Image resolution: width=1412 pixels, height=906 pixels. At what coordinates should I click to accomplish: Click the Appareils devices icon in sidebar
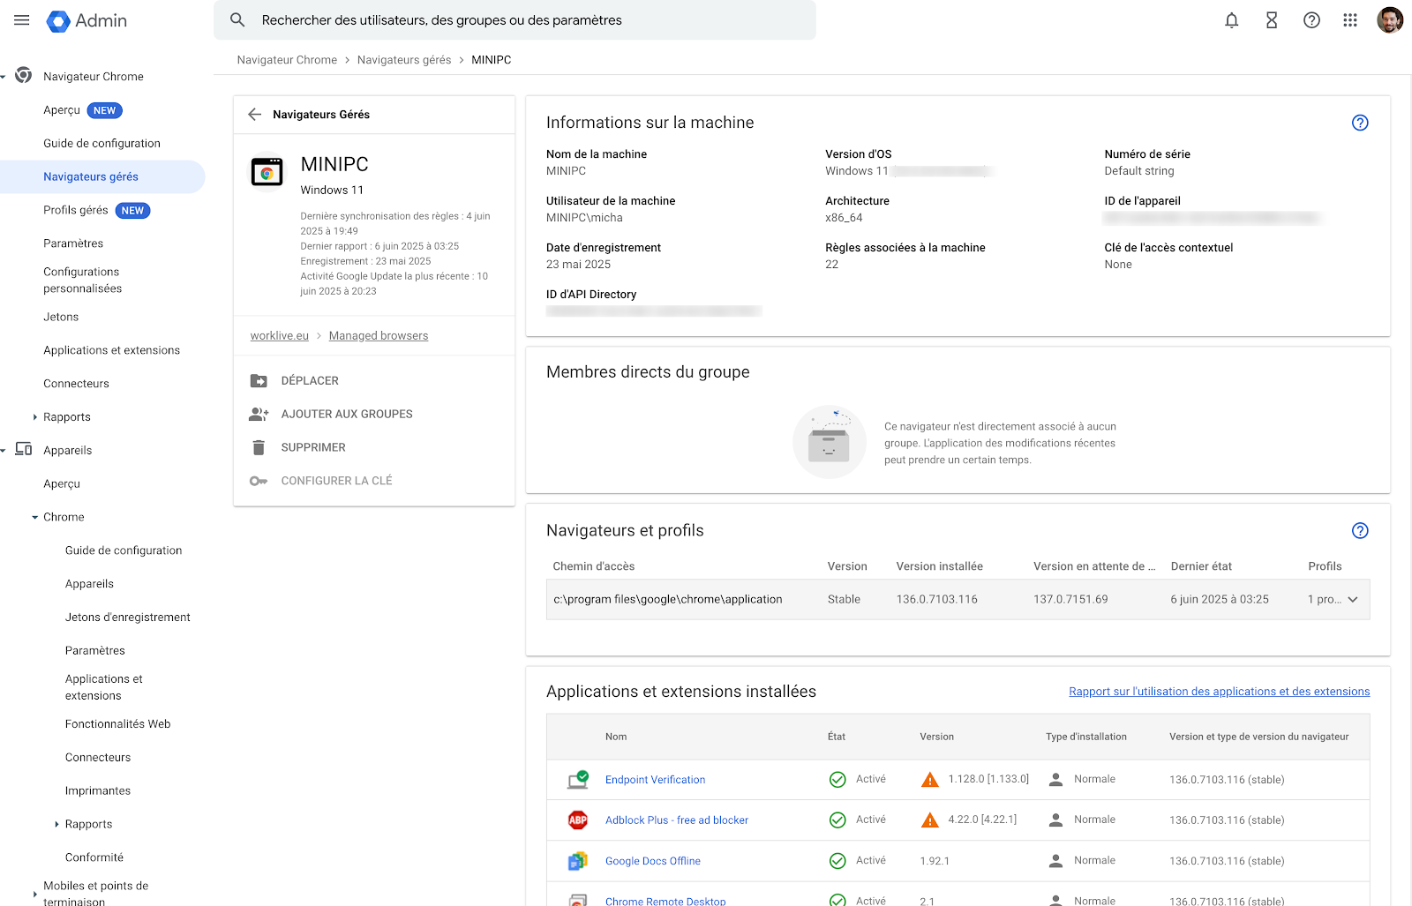click(x=24, y=449)
